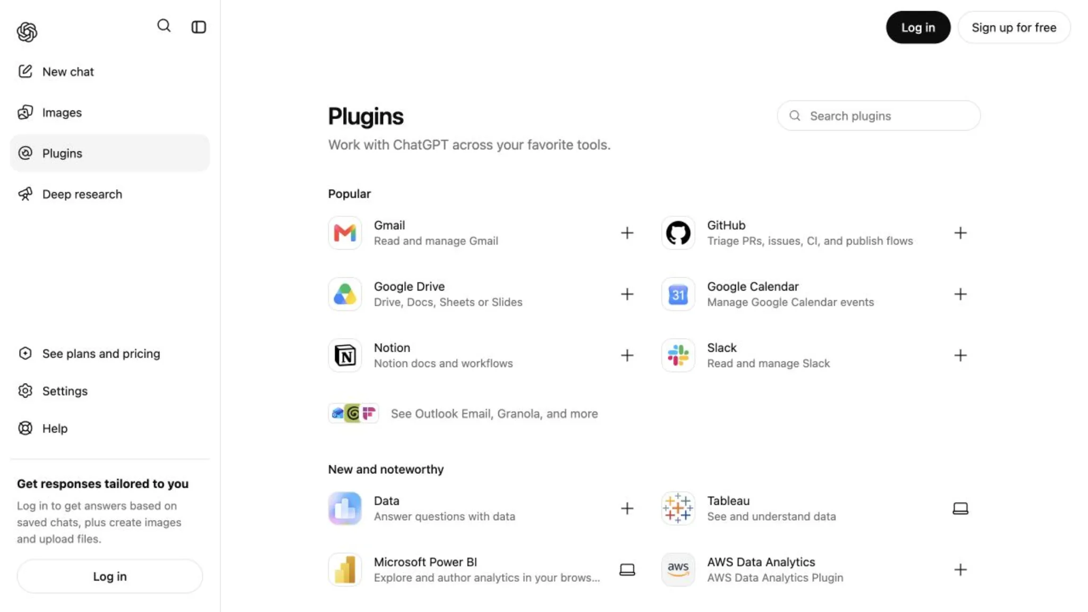Open Help from the sidebar
The image size is (1088, 612).
point(110,428)
